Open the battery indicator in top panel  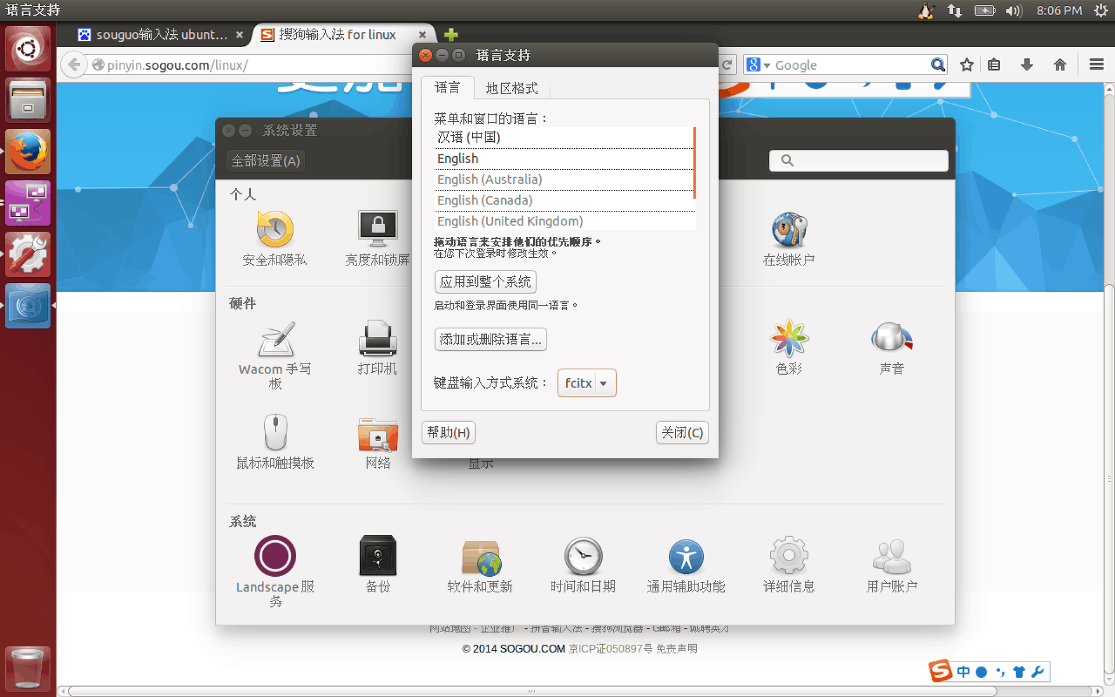click(x=984, y=10)
